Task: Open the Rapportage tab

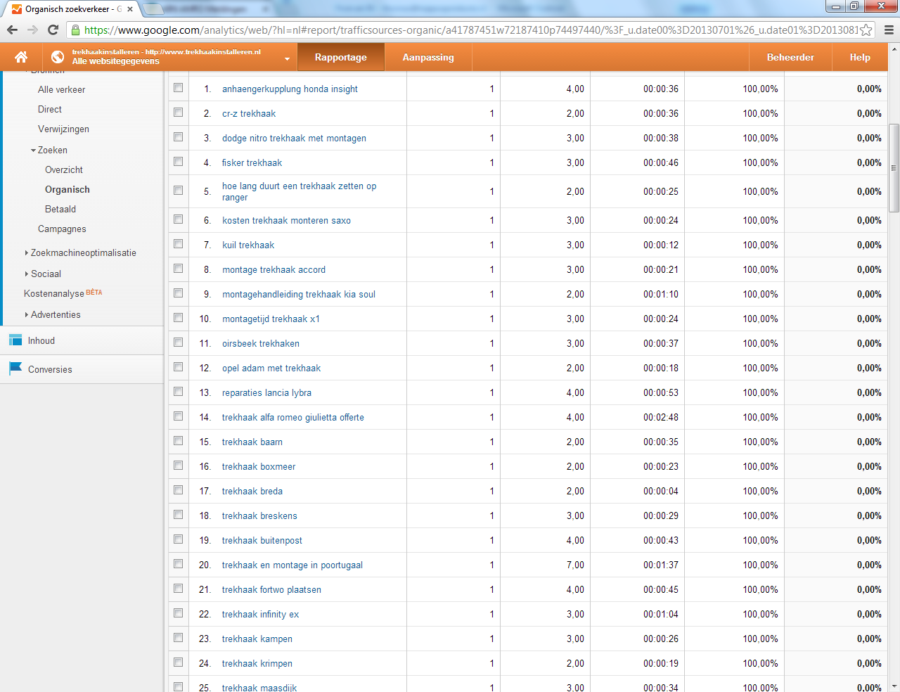Action: [341, 57]
